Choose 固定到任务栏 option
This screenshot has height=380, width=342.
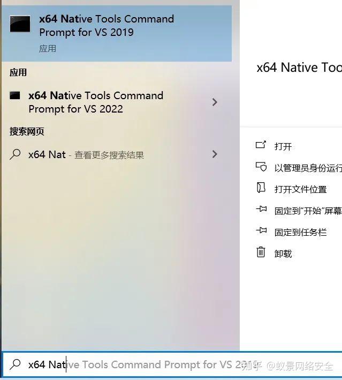[x=300, y=232]
